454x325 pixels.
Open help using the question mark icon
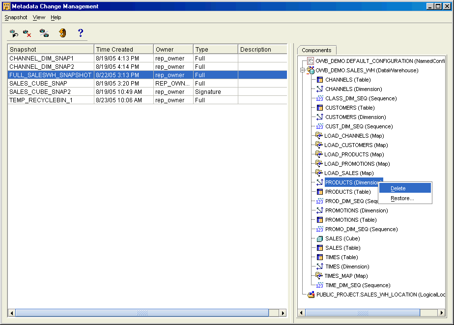[x=82, y=33]
